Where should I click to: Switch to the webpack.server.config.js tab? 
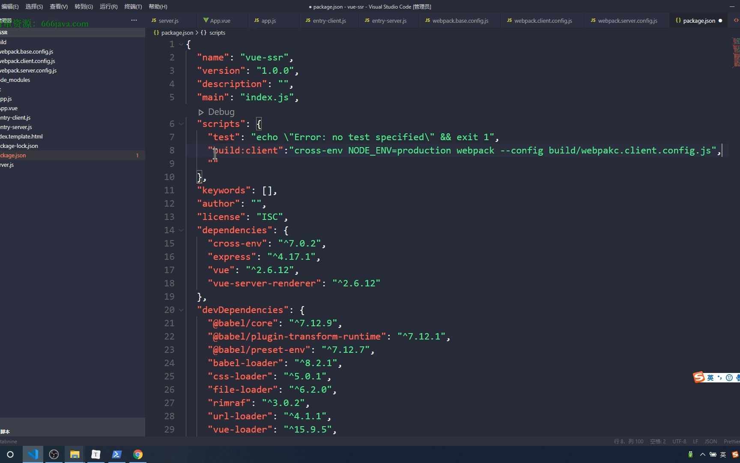(x=627, y=21)
